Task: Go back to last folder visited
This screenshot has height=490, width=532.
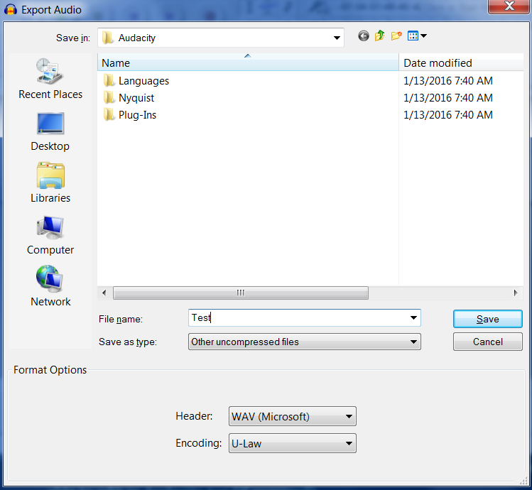Action: click(x=364, y=36)
